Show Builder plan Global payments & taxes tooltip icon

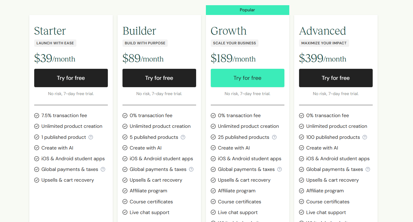coord(191,169)
